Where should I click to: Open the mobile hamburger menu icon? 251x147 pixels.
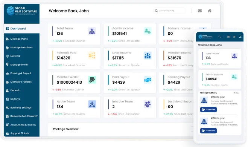coord(240,37)
